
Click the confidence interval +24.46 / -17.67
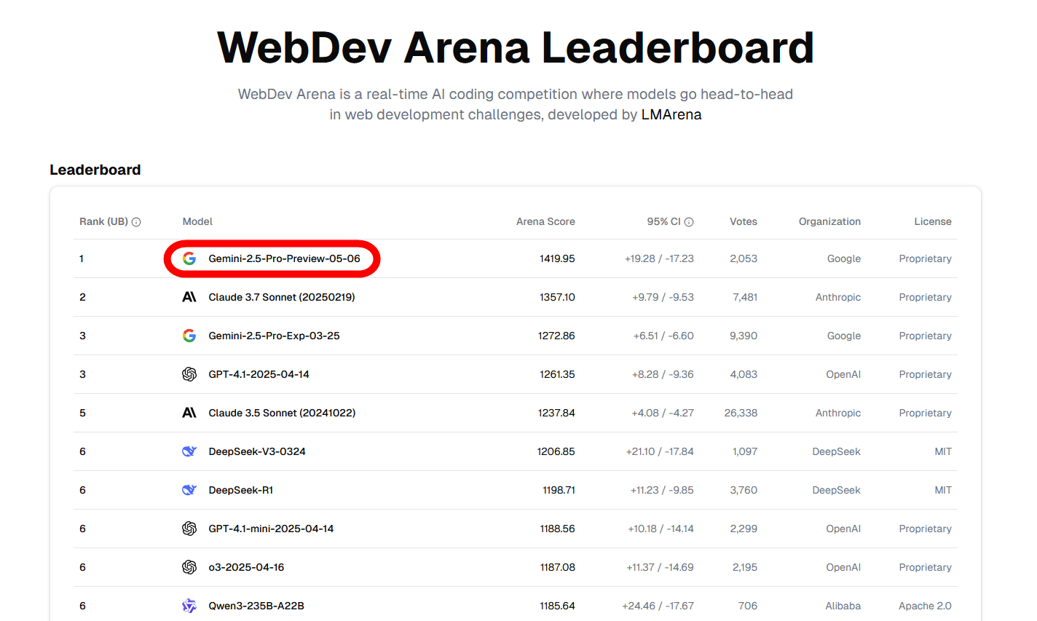coord(658,606)
